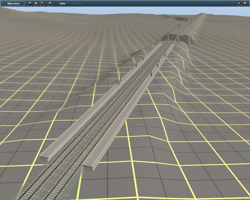Open the Main menu
The height and width of the screenshot is (200, 250).
click(x=13, y=4)
